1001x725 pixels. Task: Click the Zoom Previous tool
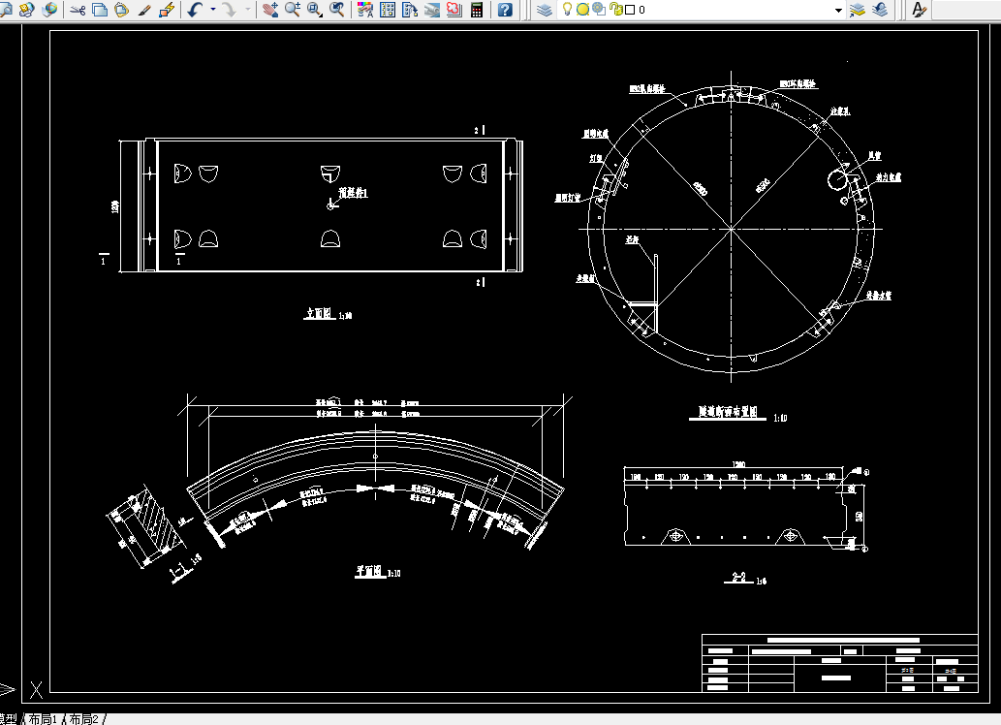tap(337, 10)
